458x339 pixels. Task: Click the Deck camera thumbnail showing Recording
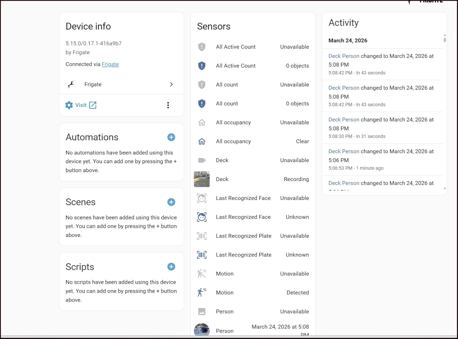(x=202, y=179)
